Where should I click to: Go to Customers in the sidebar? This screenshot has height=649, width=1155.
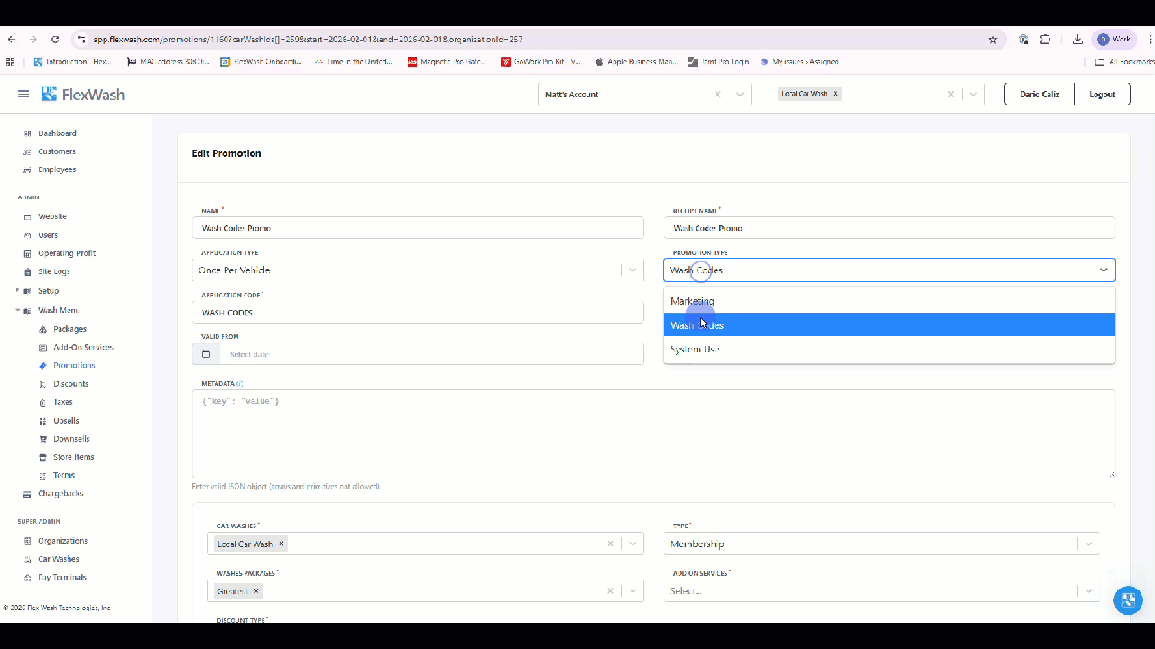[57, 151]
